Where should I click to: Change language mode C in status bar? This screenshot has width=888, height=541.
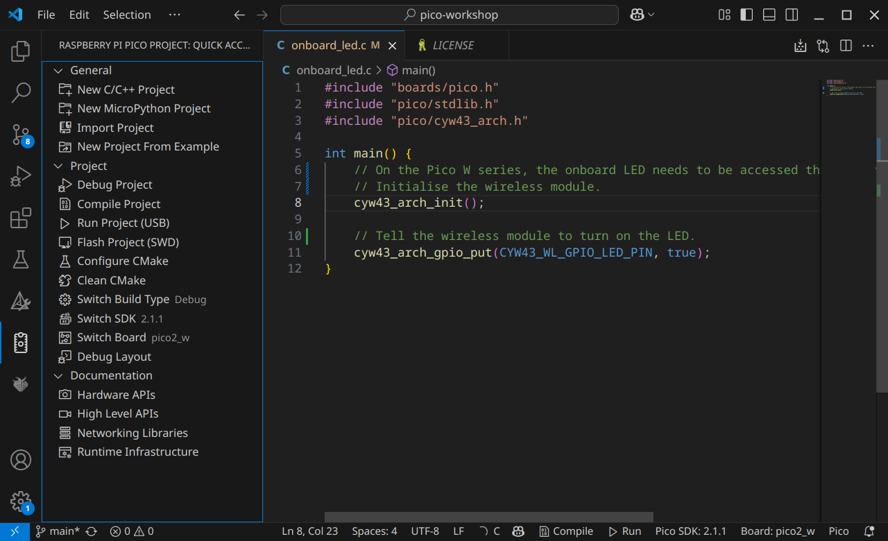[x=496, y=531]
